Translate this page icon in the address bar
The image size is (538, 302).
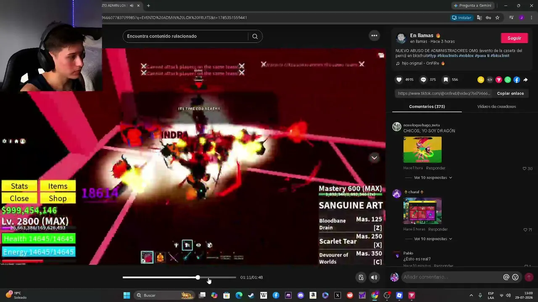479,18
